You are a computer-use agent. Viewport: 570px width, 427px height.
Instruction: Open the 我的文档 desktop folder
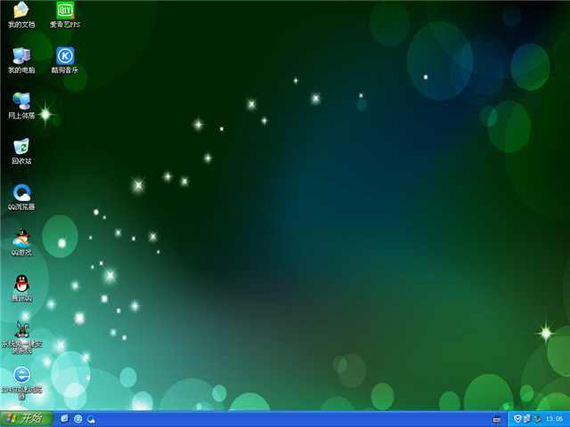click(x=21, y=12)
